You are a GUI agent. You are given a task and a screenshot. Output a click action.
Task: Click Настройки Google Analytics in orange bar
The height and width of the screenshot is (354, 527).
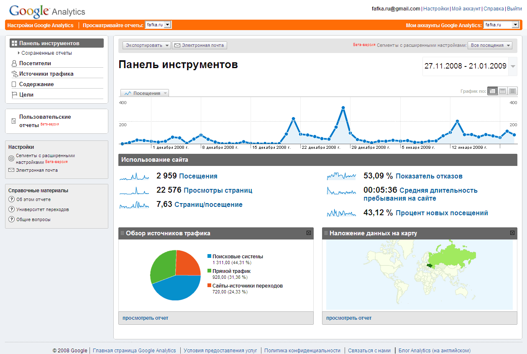pos(40,25)
